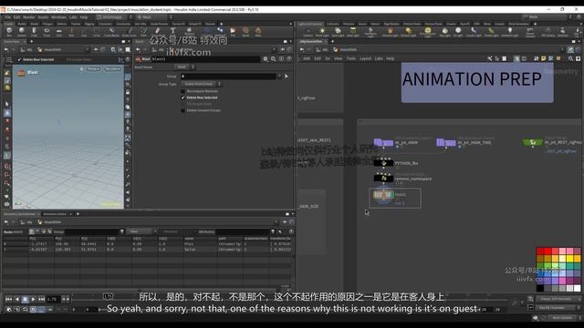Open the Render menu
The image size is (584, 328).
pos(28,17)
